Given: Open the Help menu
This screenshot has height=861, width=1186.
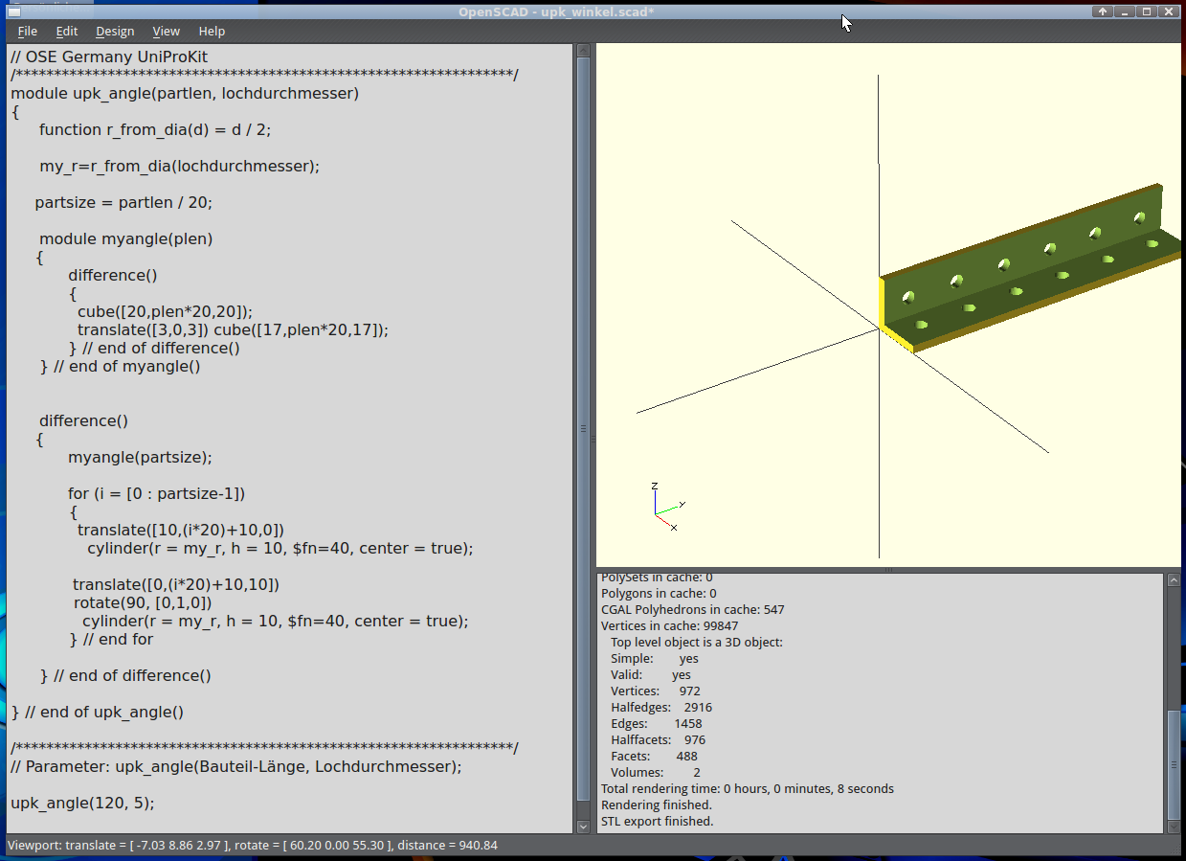Looking at the screenshot, I should pyautogui.click(x=212, y=32).
